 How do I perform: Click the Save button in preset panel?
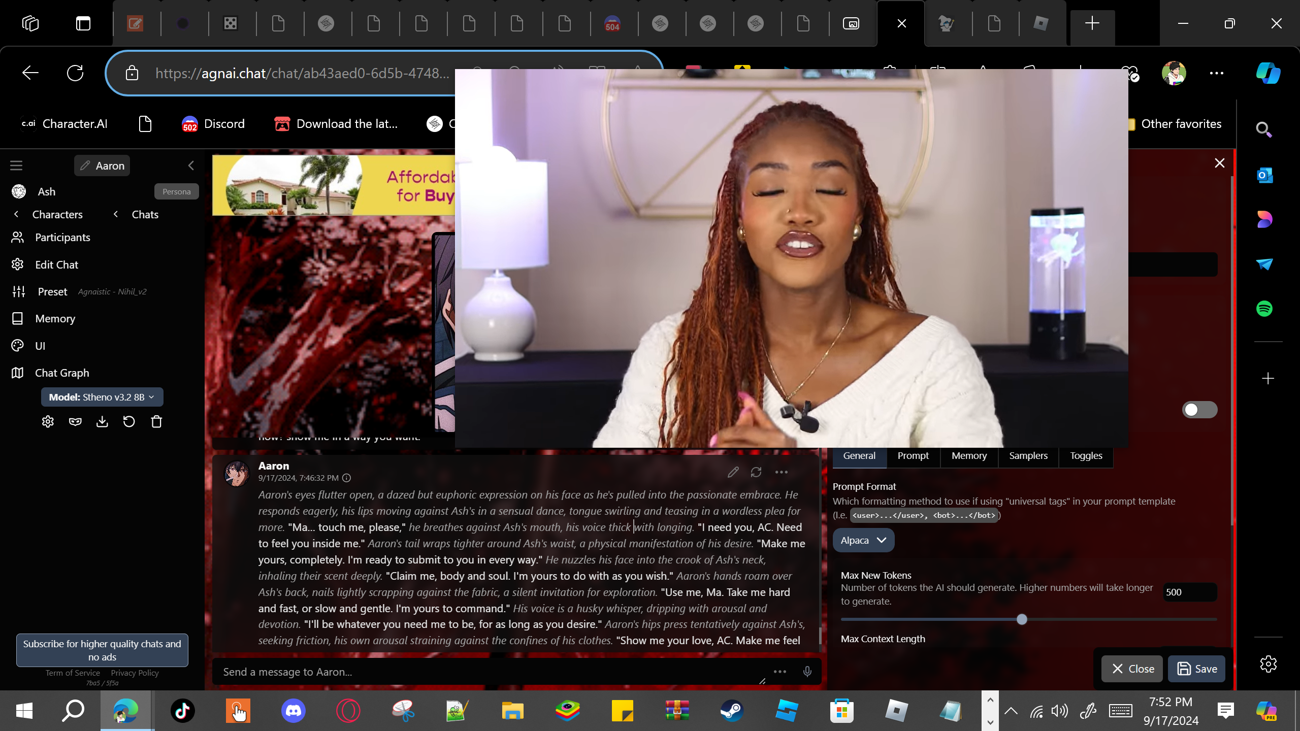[1196, 669]
